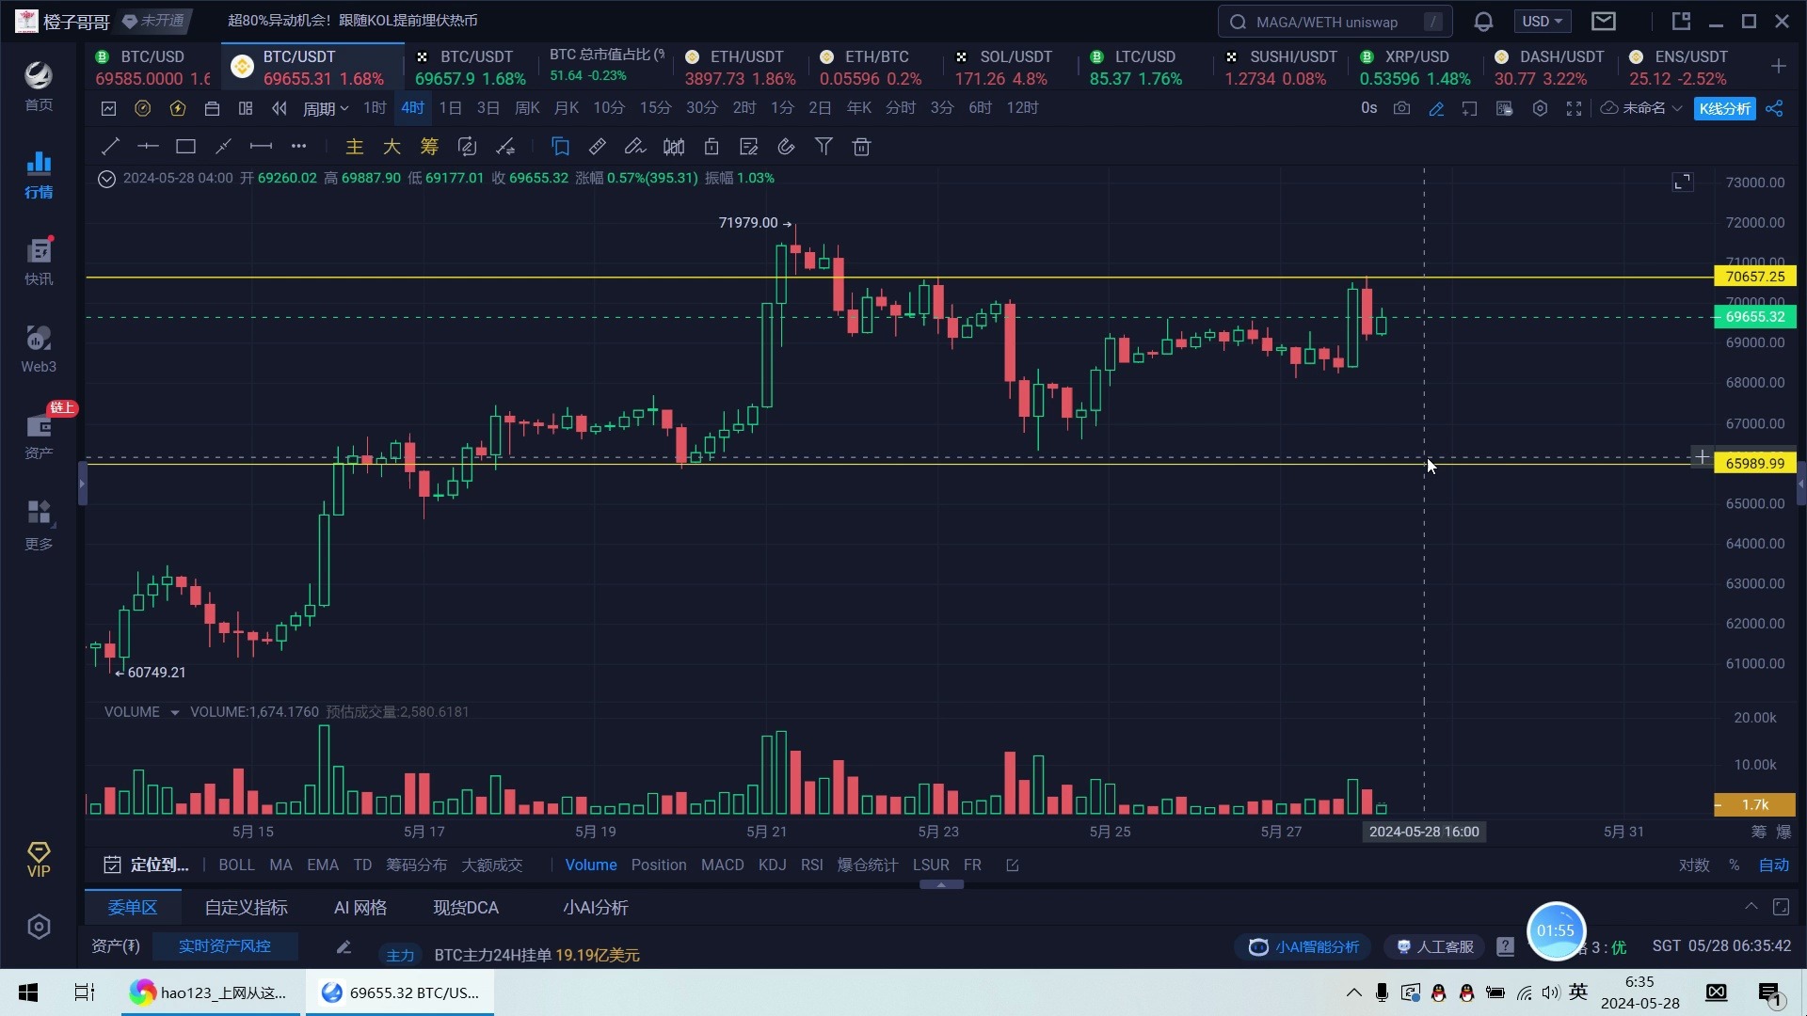Open 行情 market sidebar item
Viewport: 1807px width, 1016px height.
39,175
